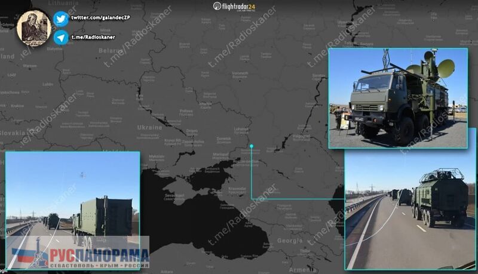Image resolution: width=478 pixels, height=274 pixels.
Task: Click the Zaporizhzhia city label
Action: point(193,142)
